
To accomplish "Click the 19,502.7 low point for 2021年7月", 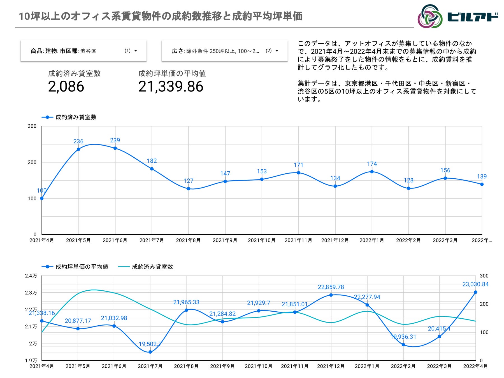I will pyautogui.click(x=150, y=352).
